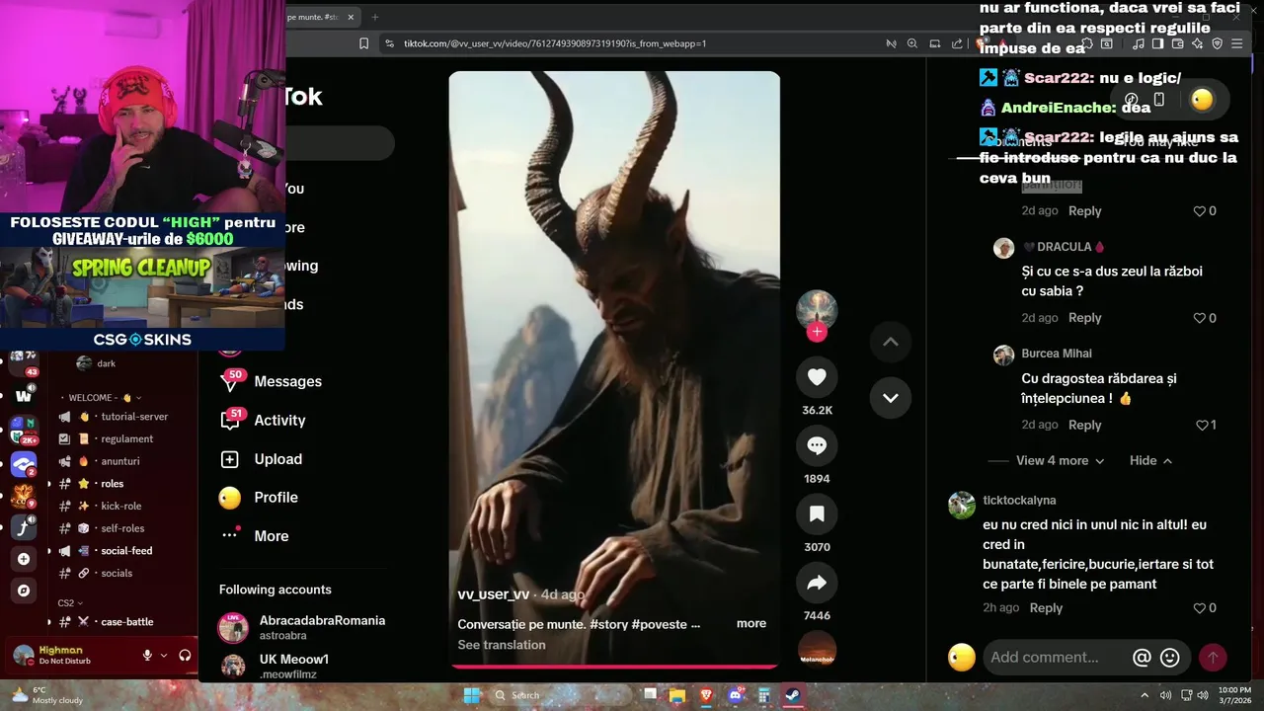Open comments via the 1894 speech bubble icon
The width and height of the screenshot is (1264, 711).
[x=817, y=445]
